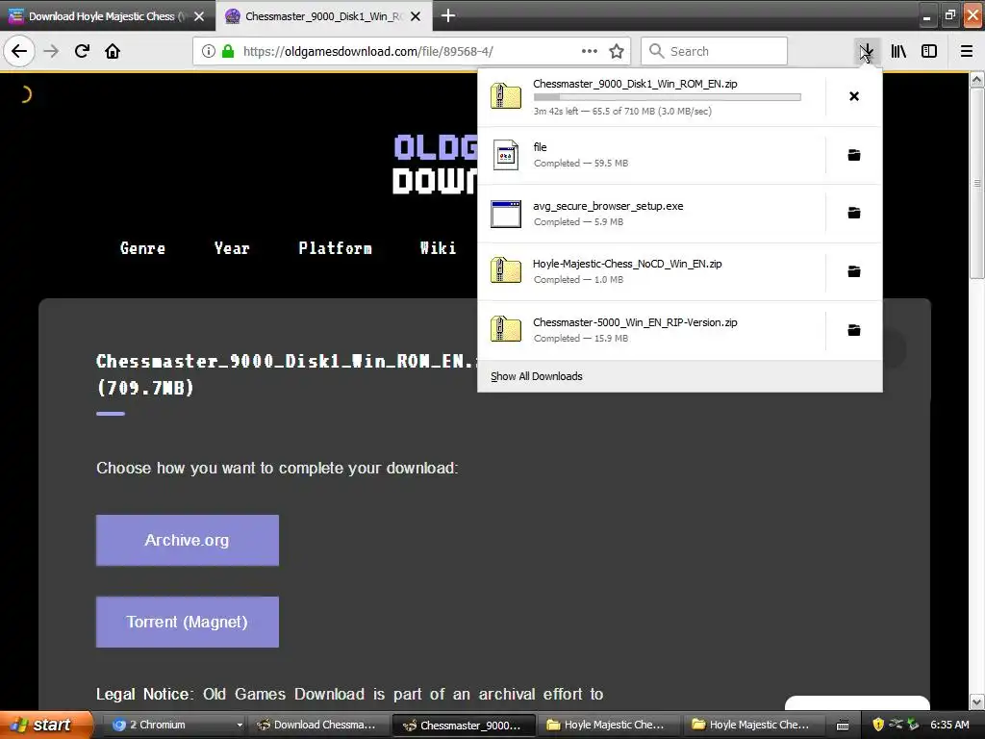Open the Year site menu
The height and width of the screenshot is (739, 985).
[x=232, y=248]
